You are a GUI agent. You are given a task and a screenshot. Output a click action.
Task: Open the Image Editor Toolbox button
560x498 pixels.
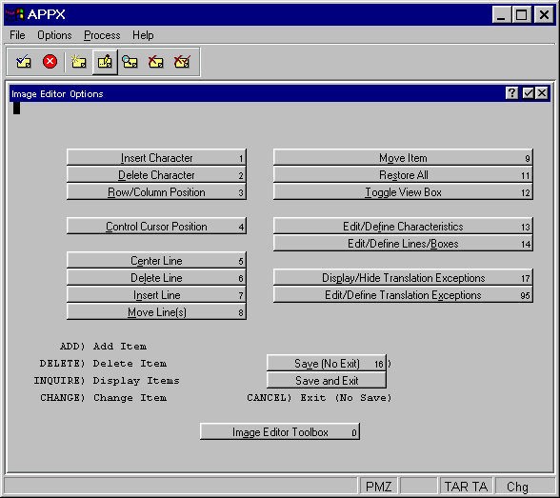pyautogui.click(x=280, y=431)
